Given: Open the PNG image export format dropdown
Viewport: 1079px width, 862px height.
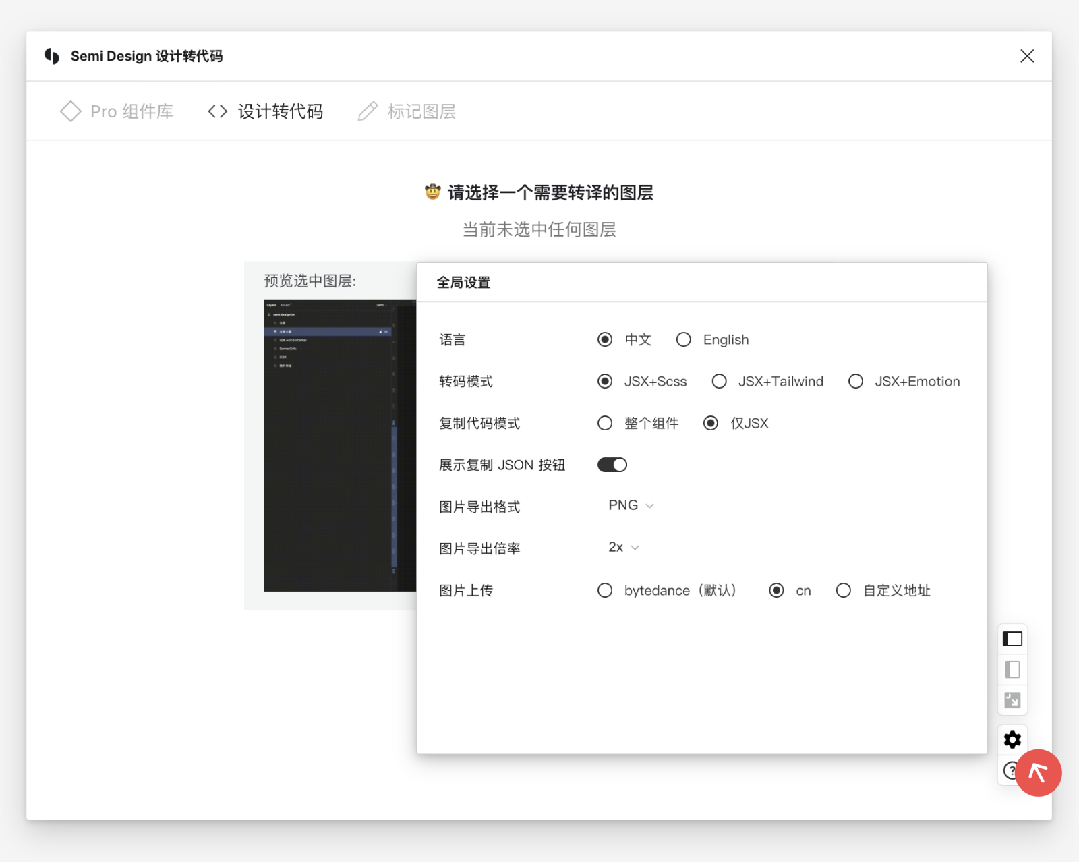Looking at the screenshot, I should [631, 505].
